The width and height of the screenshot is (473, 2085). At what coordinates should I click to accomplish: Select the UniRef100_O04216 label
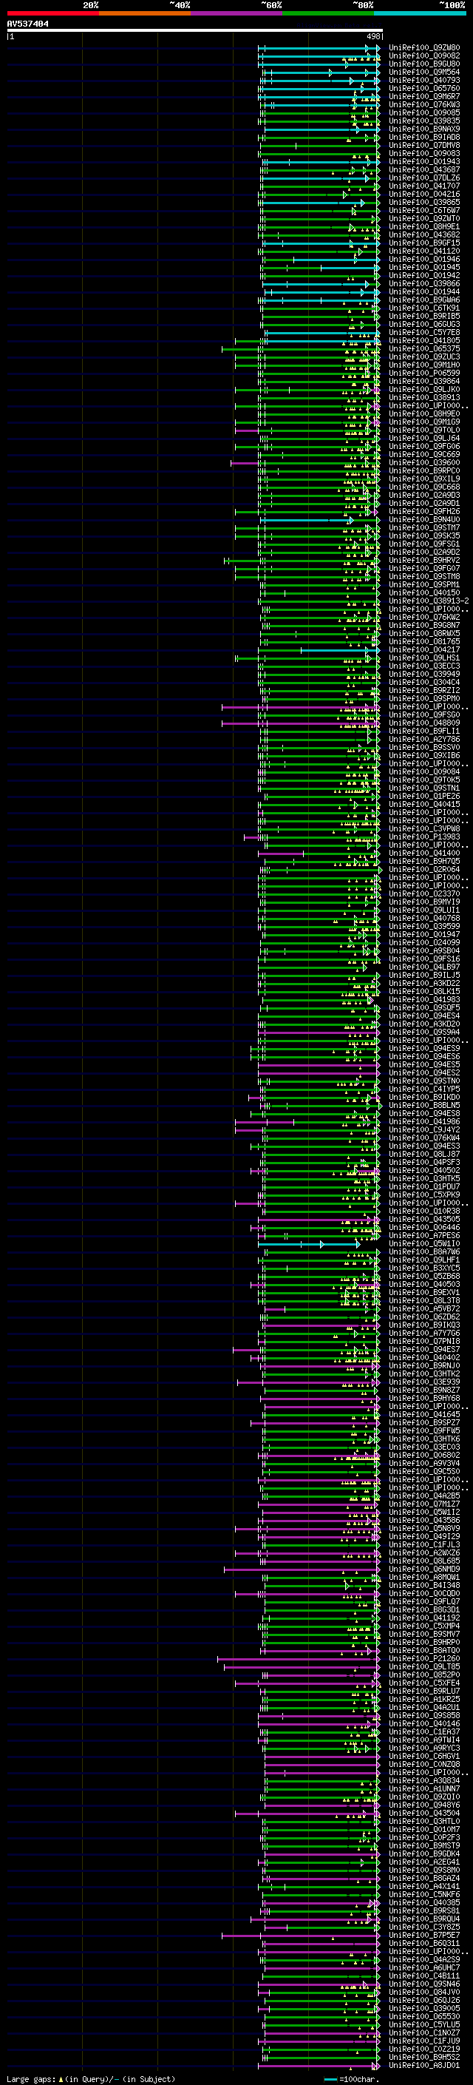tap(423, 195)
